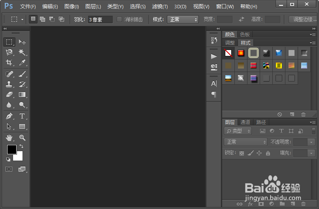
Task: Select the Healing Brush tool
Action: 9,74
